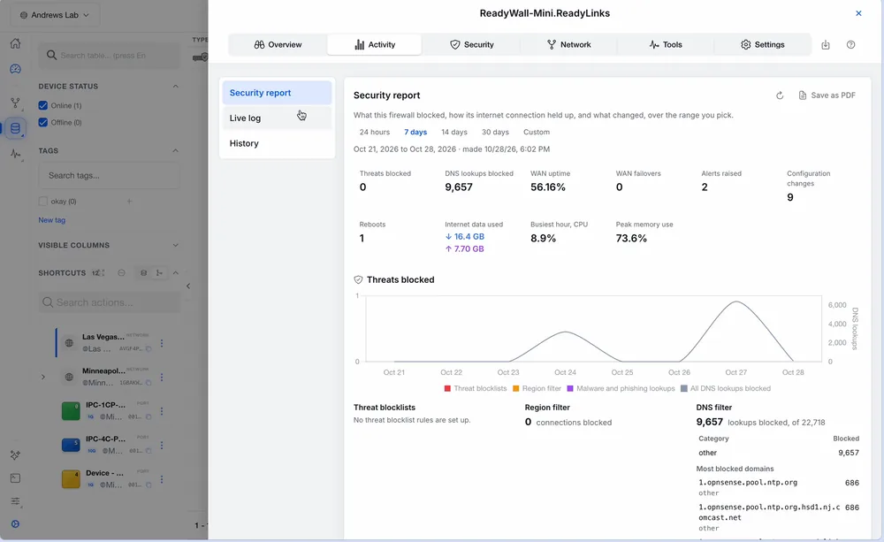Open the sparkles AI icon in rail
Screen dimensions: 884x542
tap(15, 454)
